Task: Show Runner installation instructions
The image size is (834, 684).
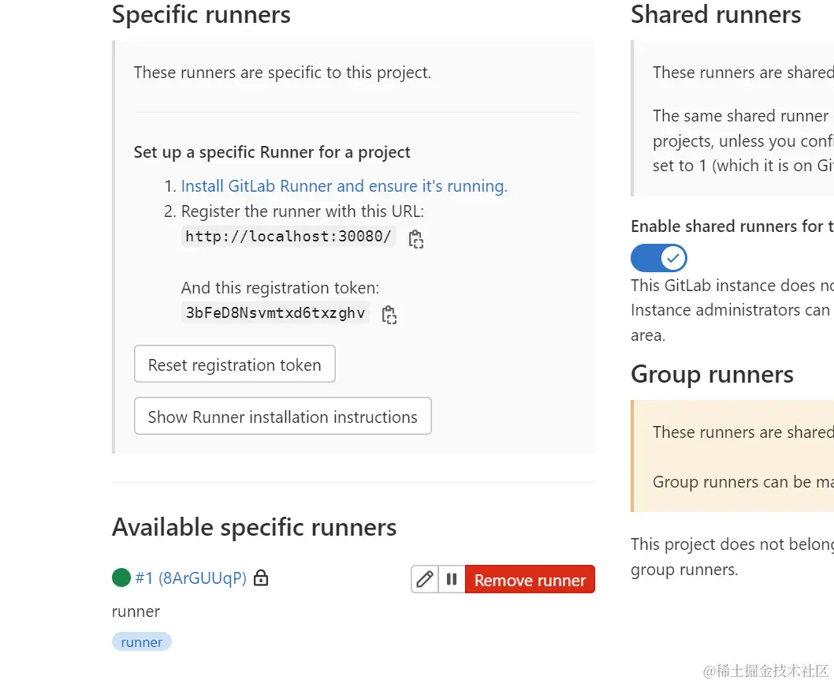Action: pos(282,417)
